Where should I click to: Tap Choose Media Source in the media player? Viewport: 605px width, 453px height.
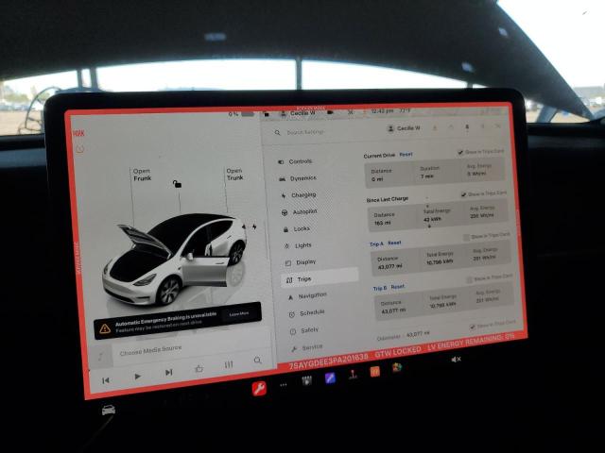[150, 350]
